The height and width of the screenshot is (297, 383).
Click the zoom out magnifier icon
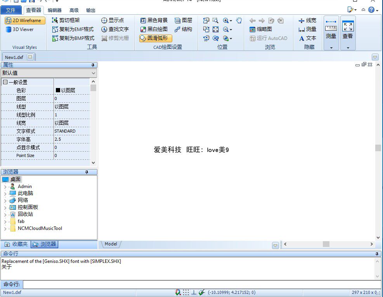(x=226, y=29)
